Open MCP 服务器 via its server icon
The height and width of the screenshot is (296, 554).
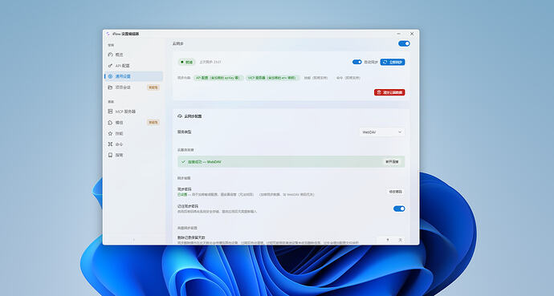click(x=110, y=112)
